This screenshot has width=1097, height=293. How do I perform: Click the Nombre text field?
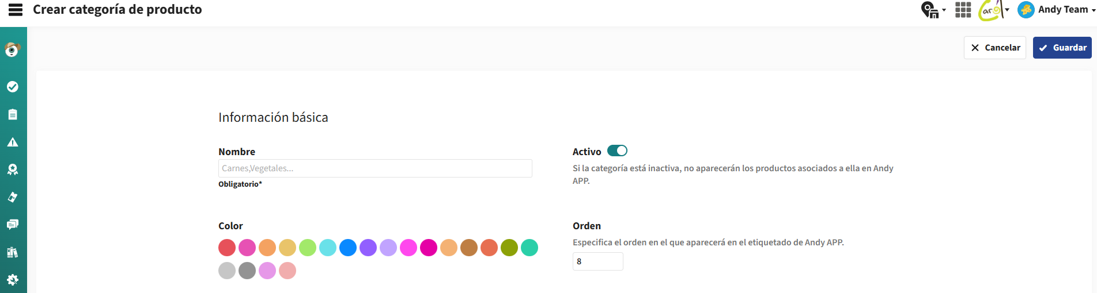click(375, 168)
